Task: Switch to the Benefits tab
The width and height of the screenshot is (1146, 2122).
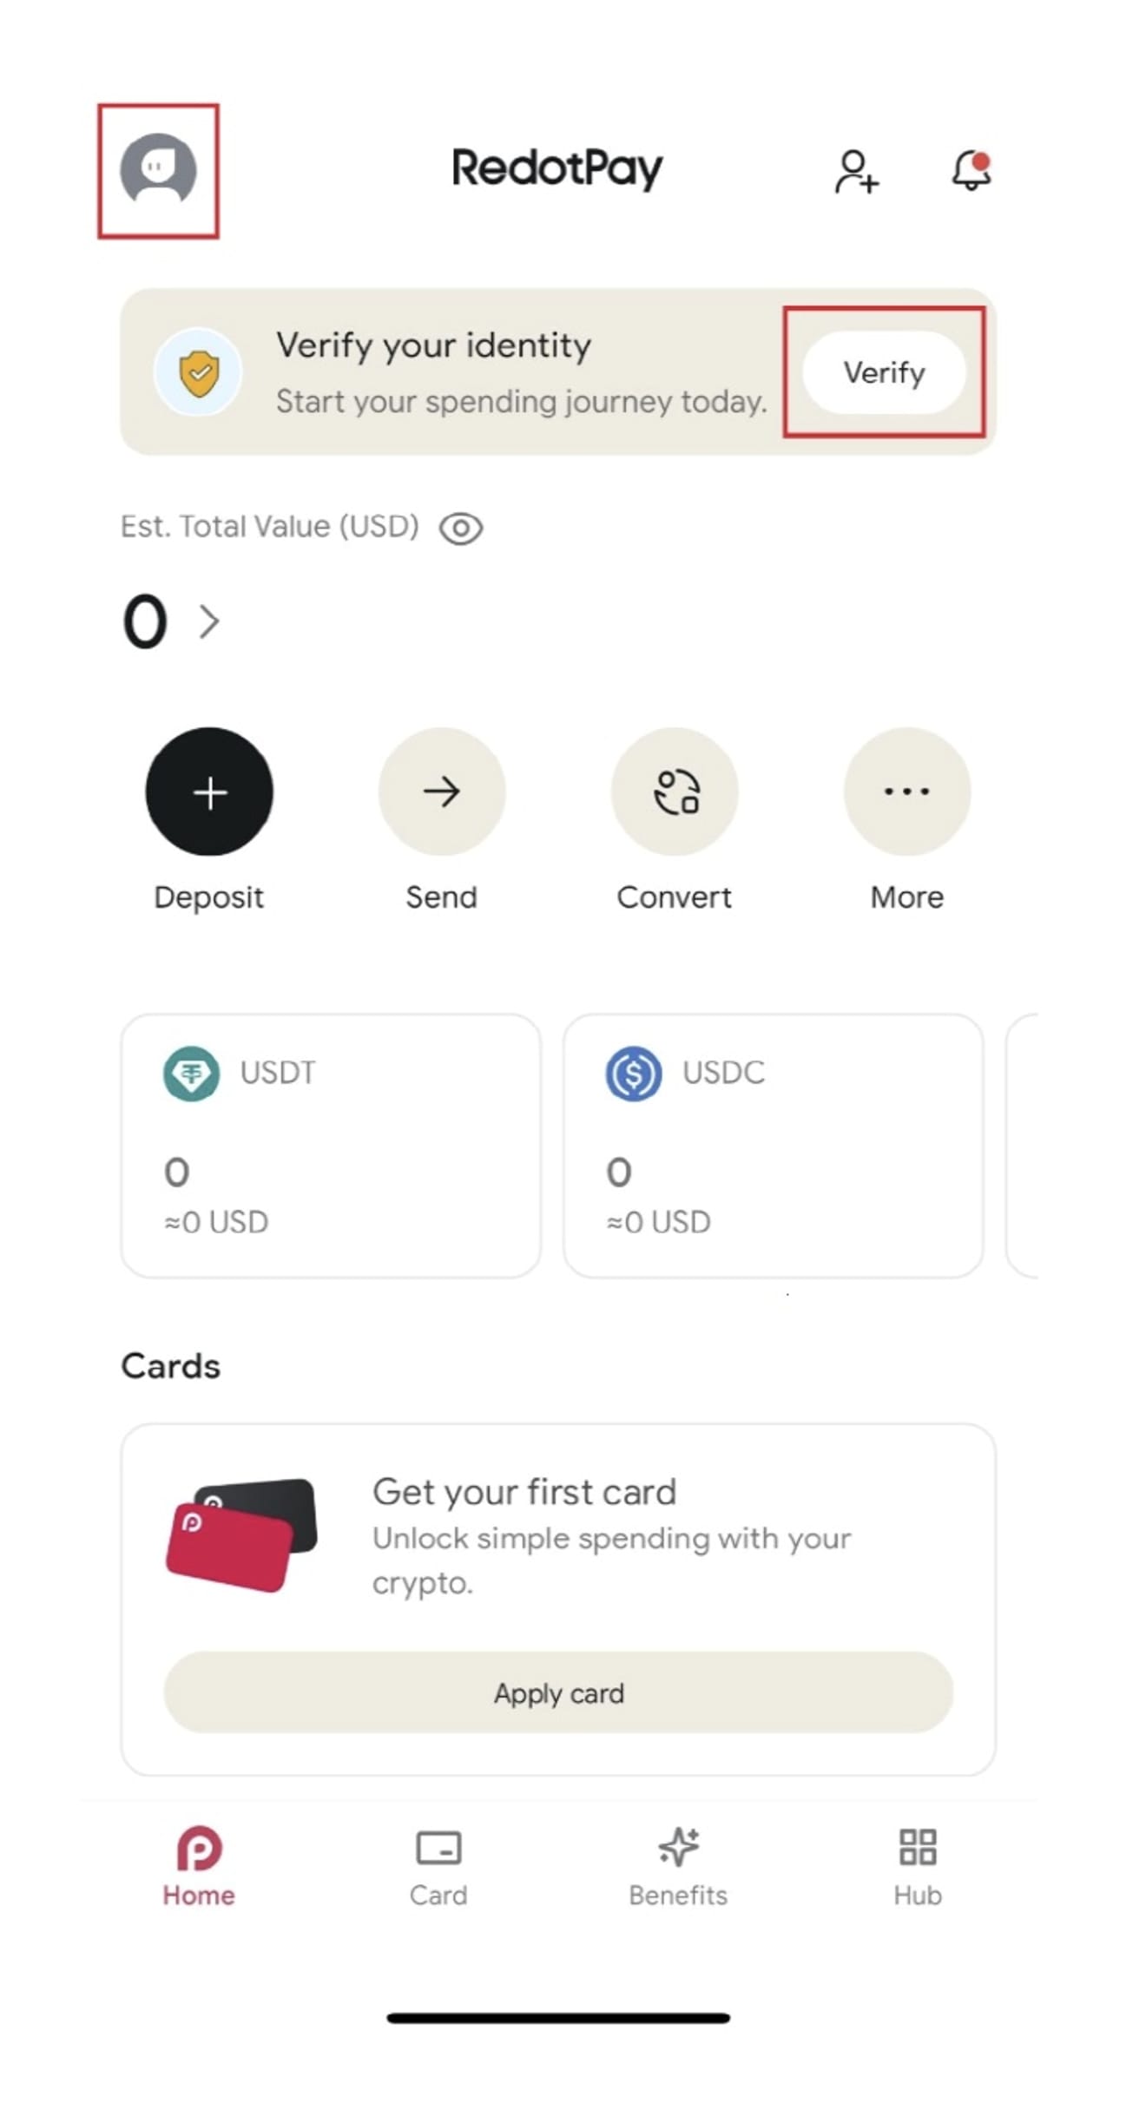Action: click(x=678, y=1867)
